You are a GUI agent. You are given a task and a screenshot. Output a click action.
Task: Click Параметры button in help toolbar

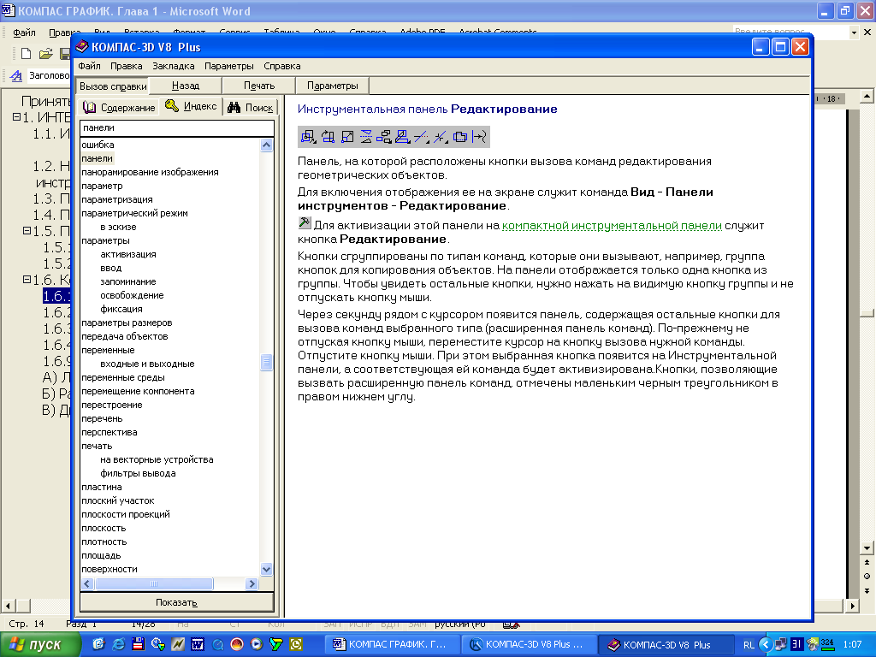pyautogui.click(x=333, y=86)
